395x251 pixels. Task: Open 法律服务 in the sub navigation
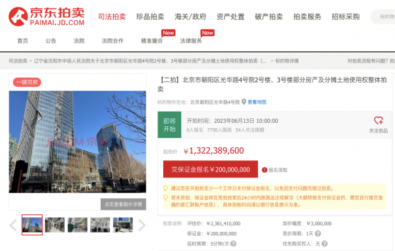[x=191, y=41]
